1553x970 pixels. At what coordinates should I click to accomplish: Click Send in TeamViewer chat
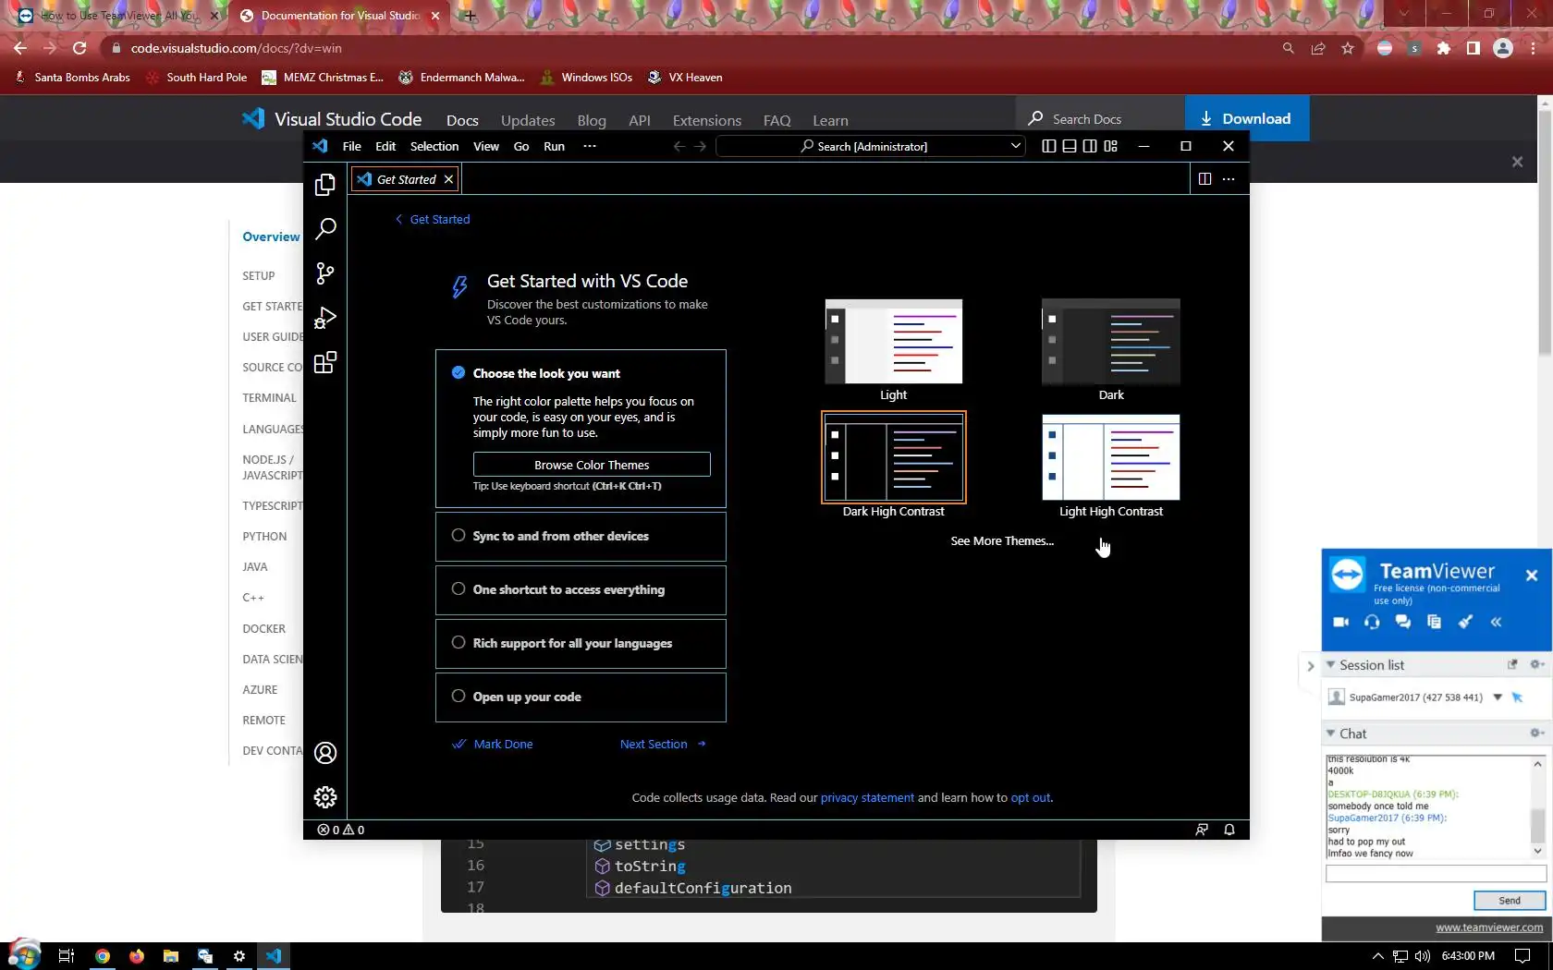point(1509,900)
